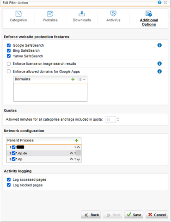The height and width of the screenshot is (222, 171).
Task: Select the Additional Options tab
Action: coord(149,22)
